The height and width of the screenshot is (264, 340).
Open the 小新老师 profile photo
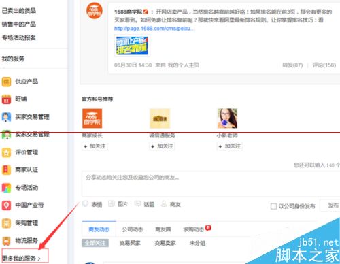tap(227, 118)
